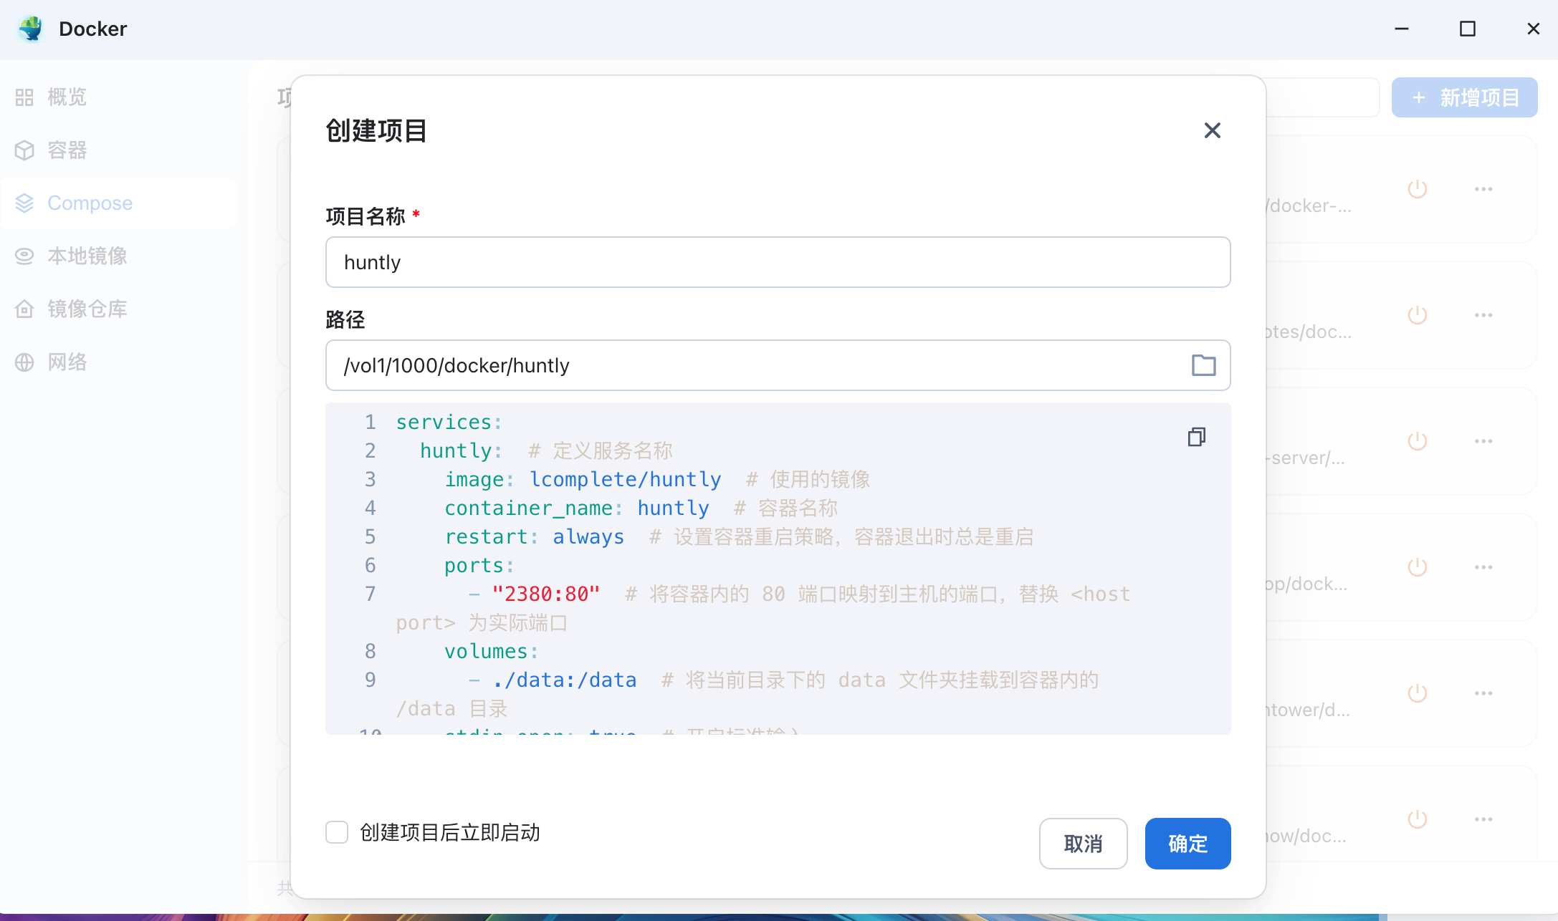Close the Docker window
Screen dimensions: 1558x921
tap(1534, 29)
